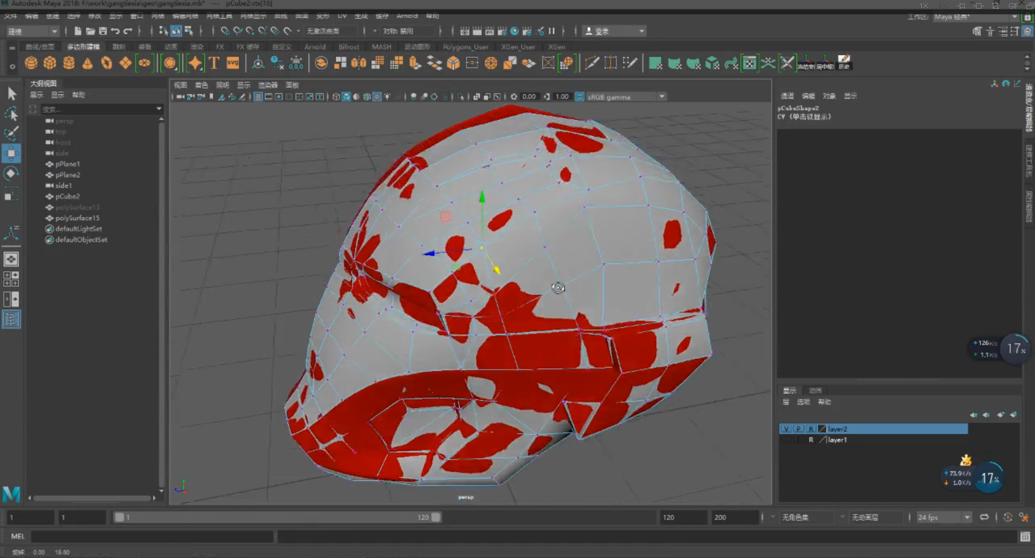Open the Arnold menu in the menu bar
Viewport: 1035px width, 558px height.
click(407, 16)
